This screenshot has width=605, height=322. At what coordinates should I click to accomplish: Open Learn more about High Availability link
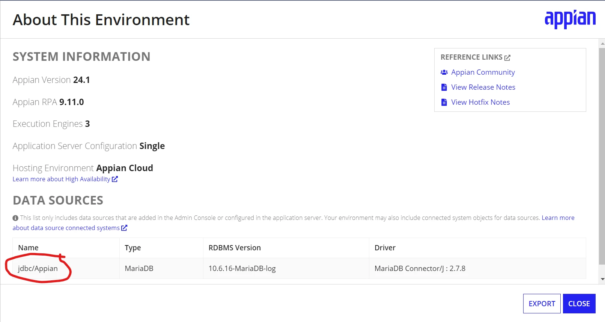point(62,179)
